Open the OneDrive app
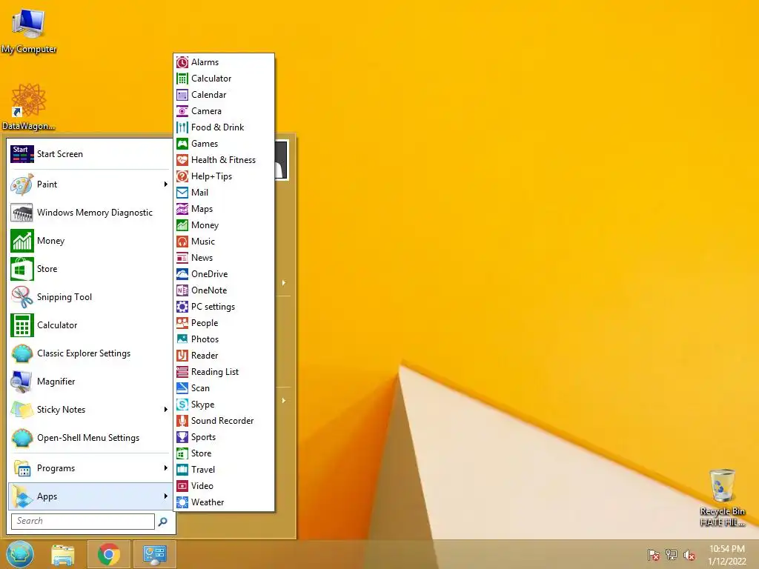The image size is (759, 569). tap(224, 274)
